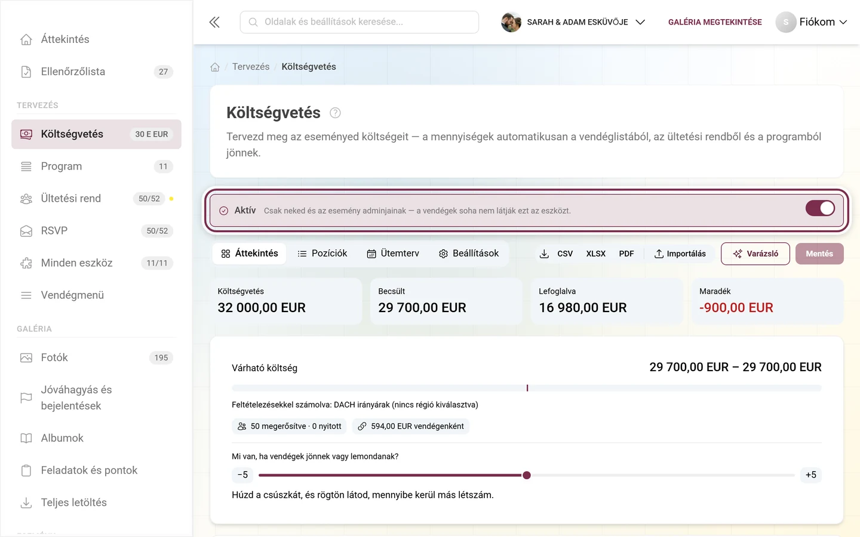This screenshot has width=860, height=537.
Task: Click the RSVP envelope icon
Action: [26, 231]
